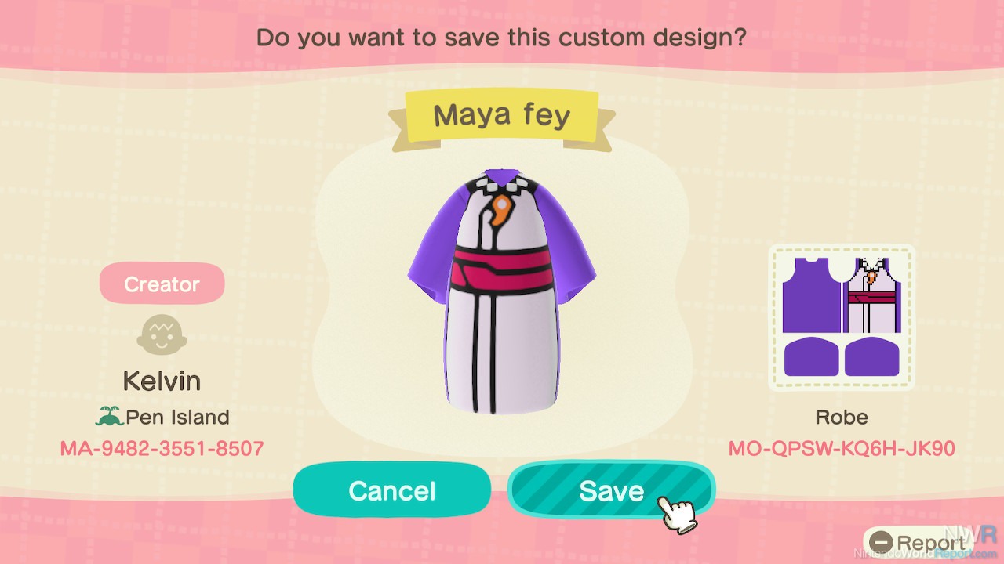
Task: Open the robe pattern template thumbnail
Action: 842,317
